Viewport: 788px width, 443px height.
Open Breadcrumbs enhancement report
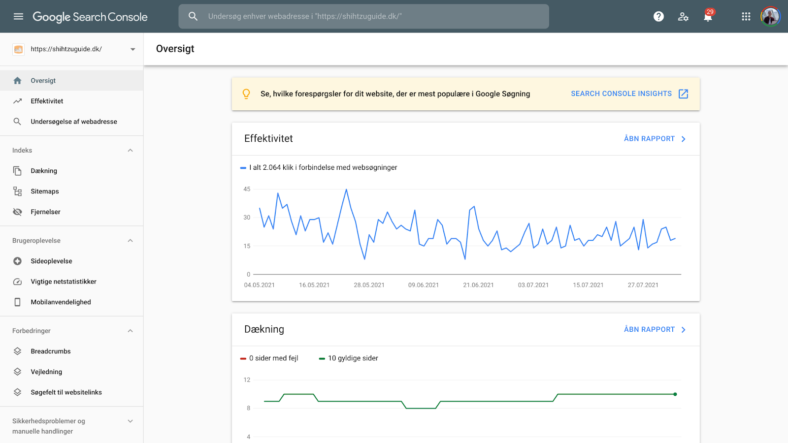(71, 351)
